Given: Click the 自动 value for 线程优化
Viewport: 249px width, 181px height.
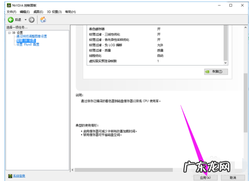Looking at the screenshot, I should tap(160, 56).
